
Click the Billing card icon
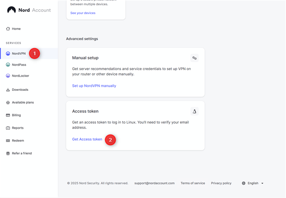pyautogui.click(x=8, y=115)
